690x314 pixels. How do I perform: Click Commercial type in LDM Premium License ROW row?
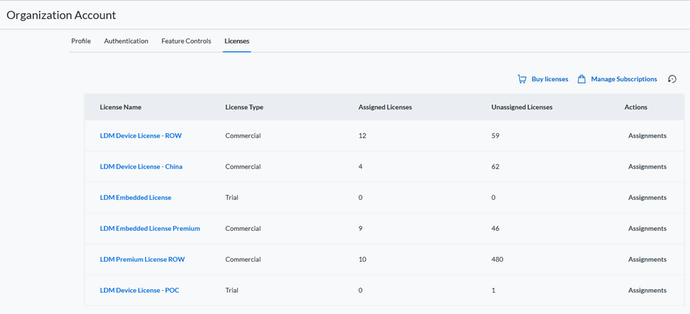[x=243, y=260]
